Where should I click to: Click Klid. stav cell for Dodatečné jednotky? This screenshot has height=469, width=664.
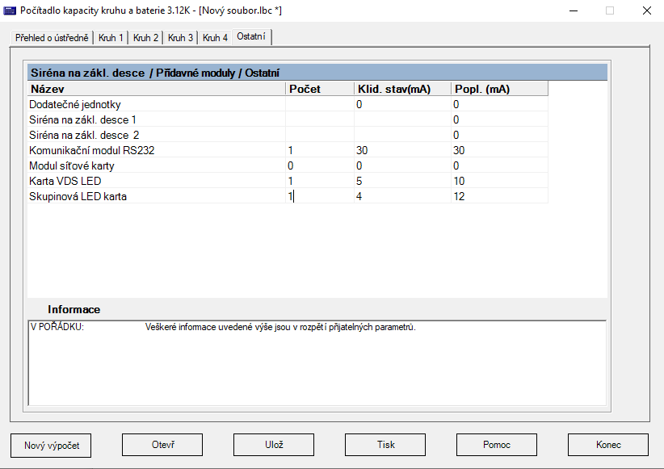tap(401, 104)
